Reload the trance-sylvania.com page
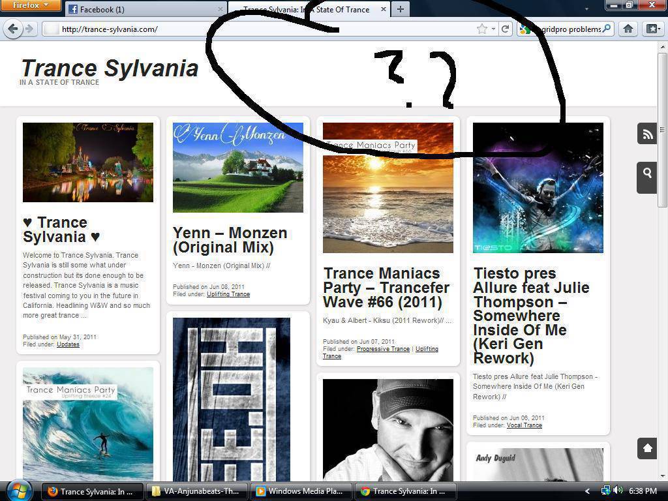This screenshot has width=668, height=501. coord(506,29)
